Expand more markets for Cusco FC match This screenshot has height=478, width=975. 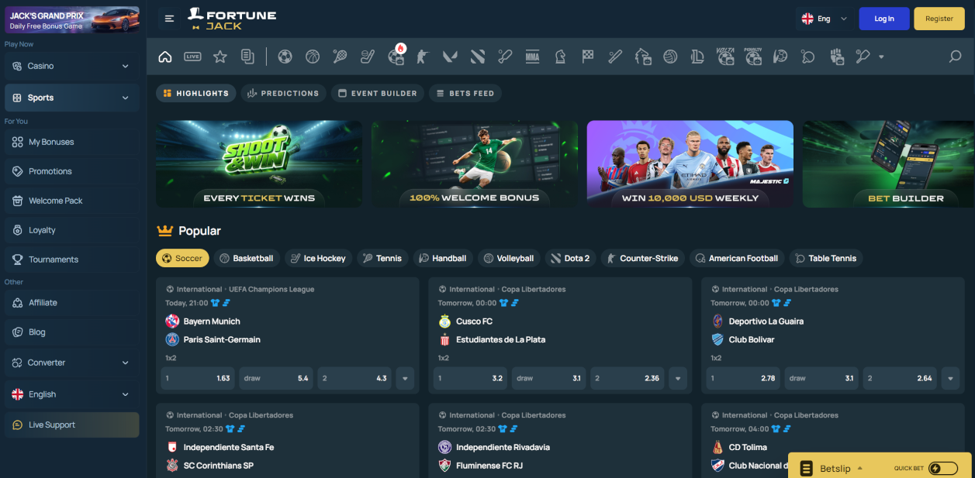pyautogui.click(x=678, y=378)
